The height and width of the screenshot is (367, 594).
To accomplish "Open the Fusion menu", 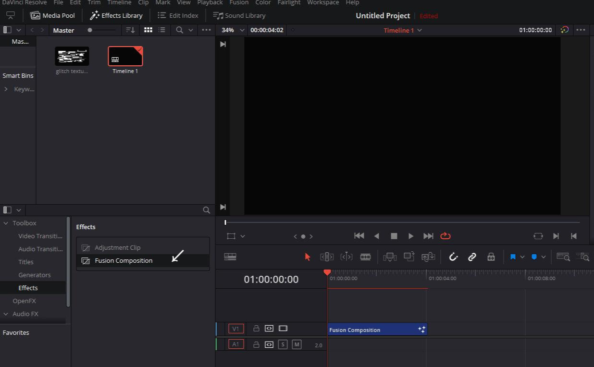I will point(239,2).
